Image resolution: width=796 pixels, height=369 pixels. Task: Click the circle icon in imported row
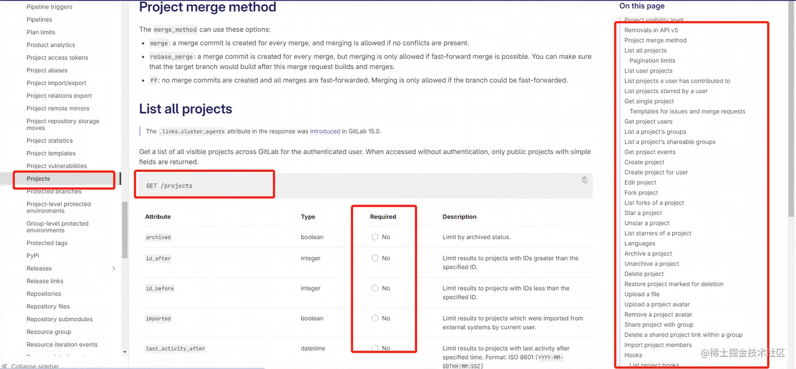pyautogui.click(x=375, y=318)
